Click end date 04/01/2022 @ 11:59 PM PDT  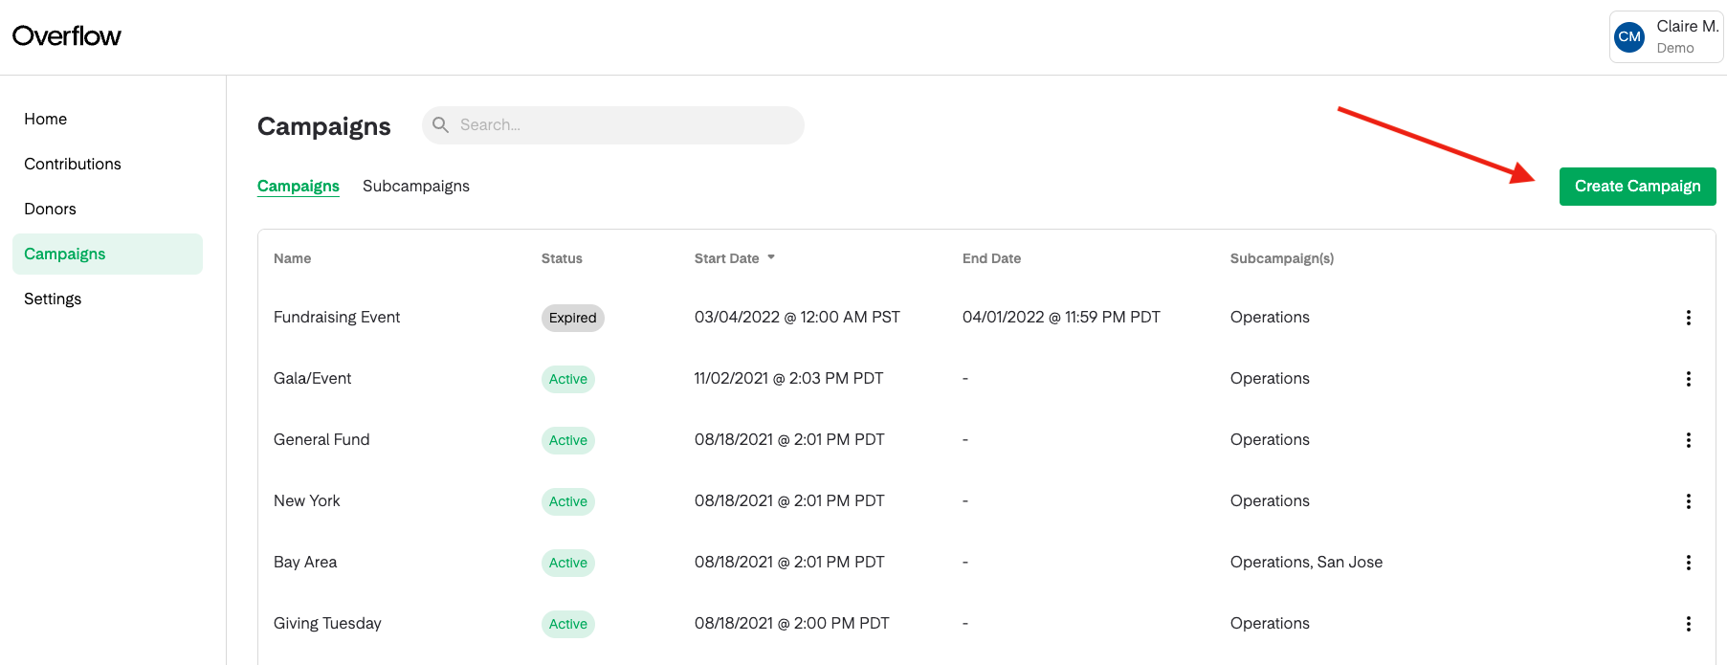(x=1061, y=317)
